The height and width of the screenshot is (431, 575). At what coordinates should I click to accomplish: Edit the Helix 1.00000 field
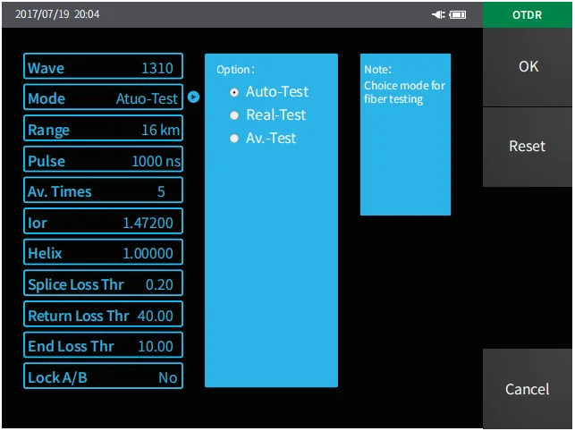[103, 252]
